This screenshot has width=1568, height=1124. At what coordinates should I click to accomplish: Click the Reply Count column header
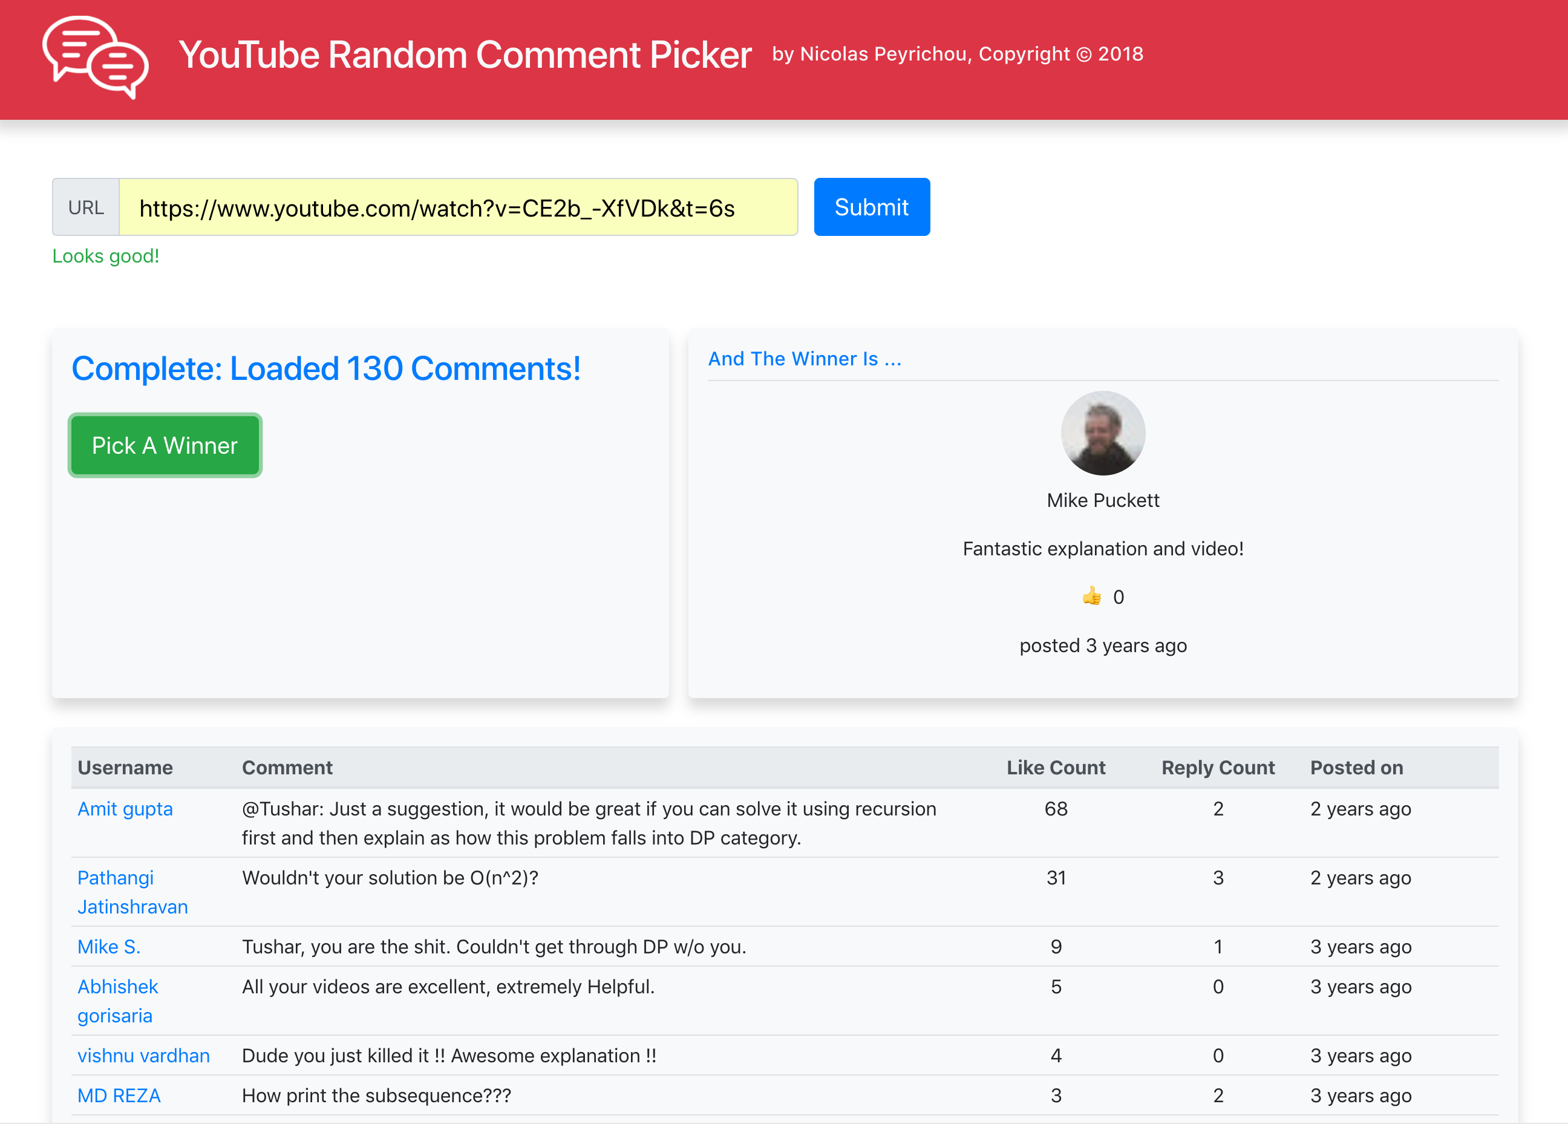(1218, 767)
